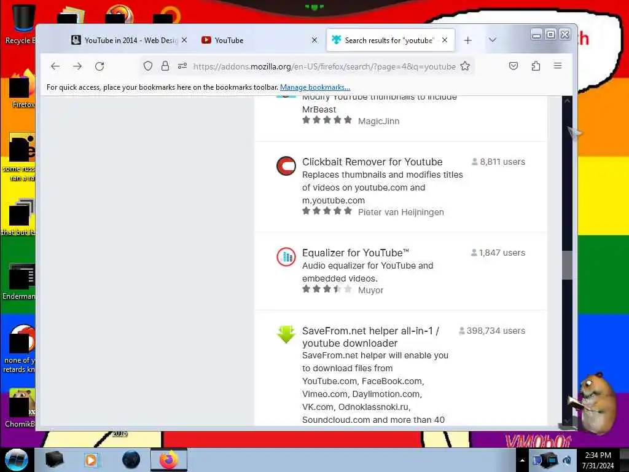This screenshot has height=472, width=629.
Task: Close the Search results tab
Action: (445, 40)
